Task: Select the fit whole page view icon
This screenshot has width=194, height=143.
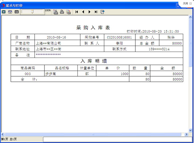Action: pyautogui.click(x=4, y=12)
